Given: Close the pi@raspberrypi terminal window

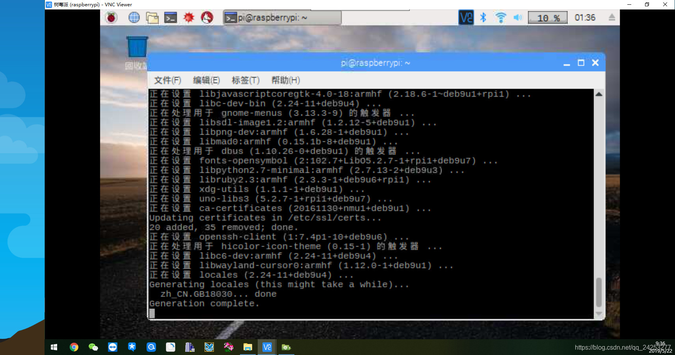Looking at the screenshot, I should (x=595, y=63).
